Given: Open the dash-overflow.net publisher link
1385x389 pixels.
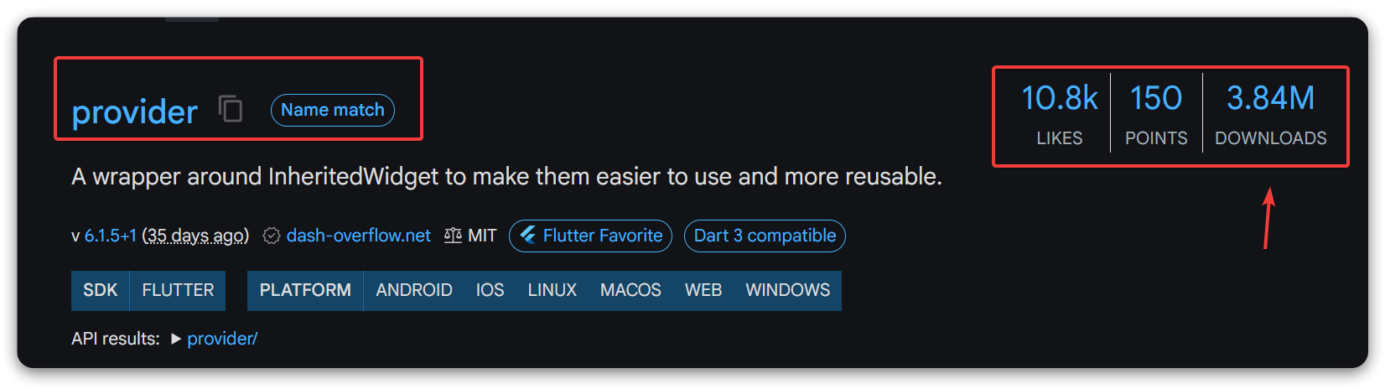Looking at the screenshot, I should 359,236.
